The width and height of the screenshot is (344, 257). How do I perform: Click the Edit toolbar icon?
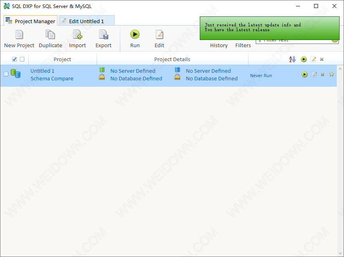pyautogui.click(x=159, y=39)
